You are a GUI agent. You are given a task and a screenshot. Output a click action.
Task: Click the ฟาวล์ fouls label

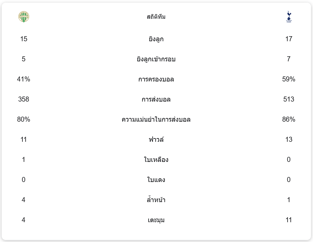point(156,140)
